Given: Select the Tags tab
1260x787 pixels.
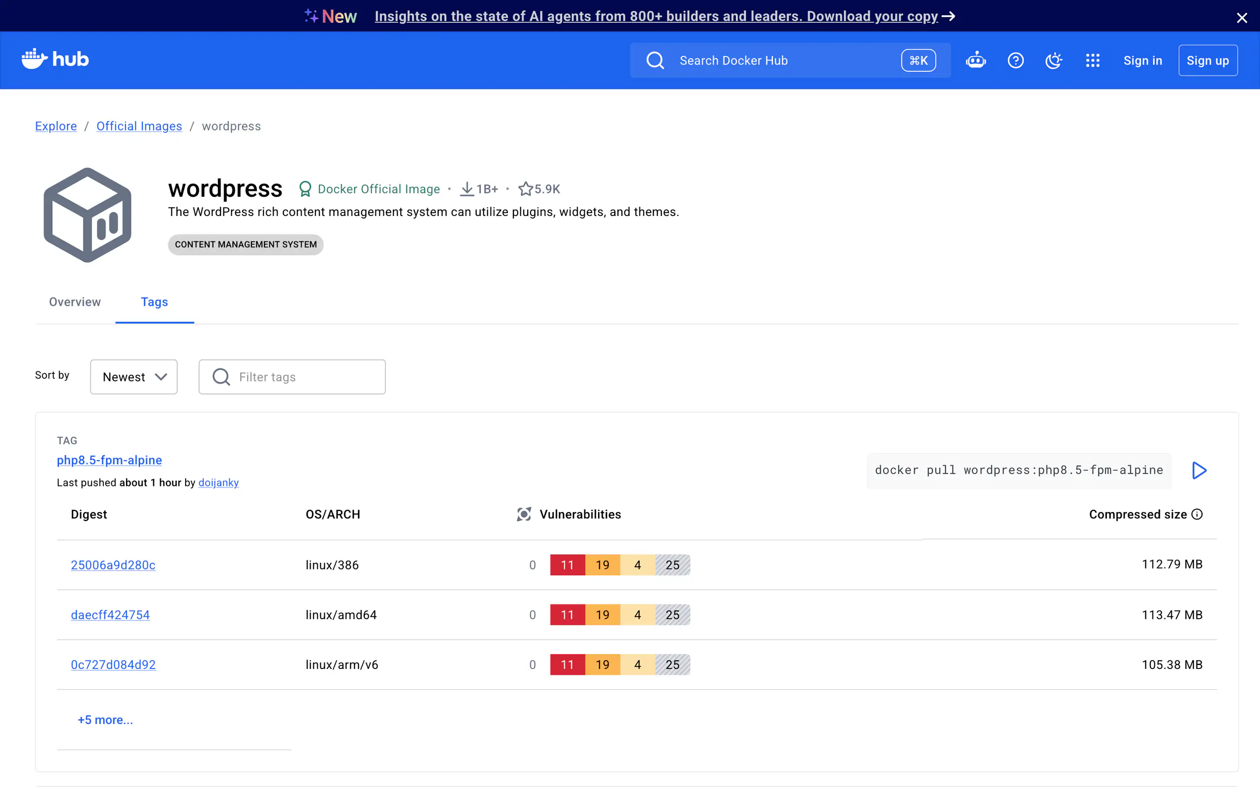Looking at the screenshot, I should pyautogui.click(x=155, y=302).
